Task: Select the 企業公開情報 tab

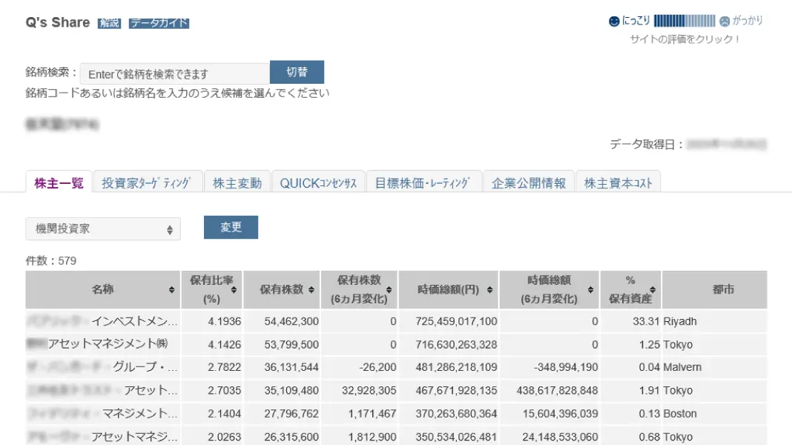Action: click(528, 183)
